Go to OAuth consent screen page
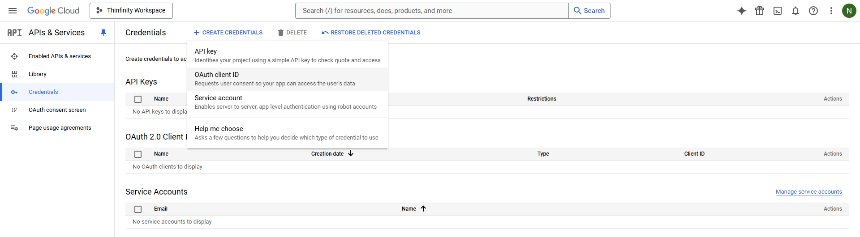This screenshot has width=860, height=237. [57, 110]
